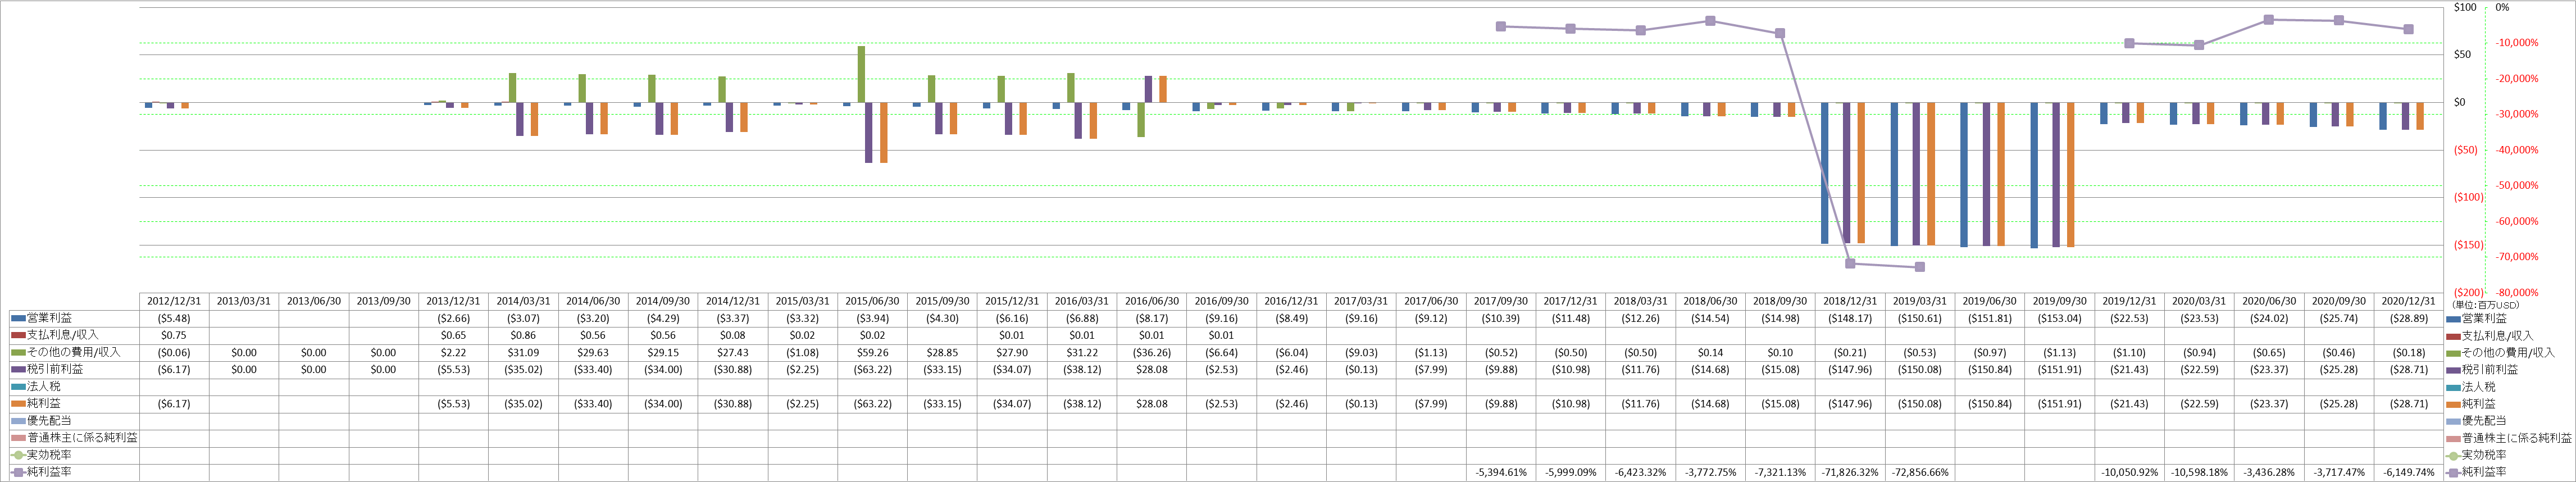Click the $27.90 cell for 2015/12/31
This screenshot has width=2576, height=482.
(x=1012, y=352)
